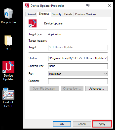Dismiss the dialog with Cancel
The height and width of the screenshot is (130, 115).
point(82,124)
